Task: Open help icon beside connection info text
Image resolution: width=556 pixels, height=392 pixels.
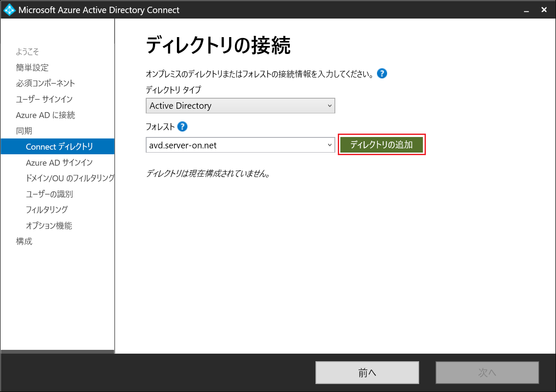Action: (382, 73)
